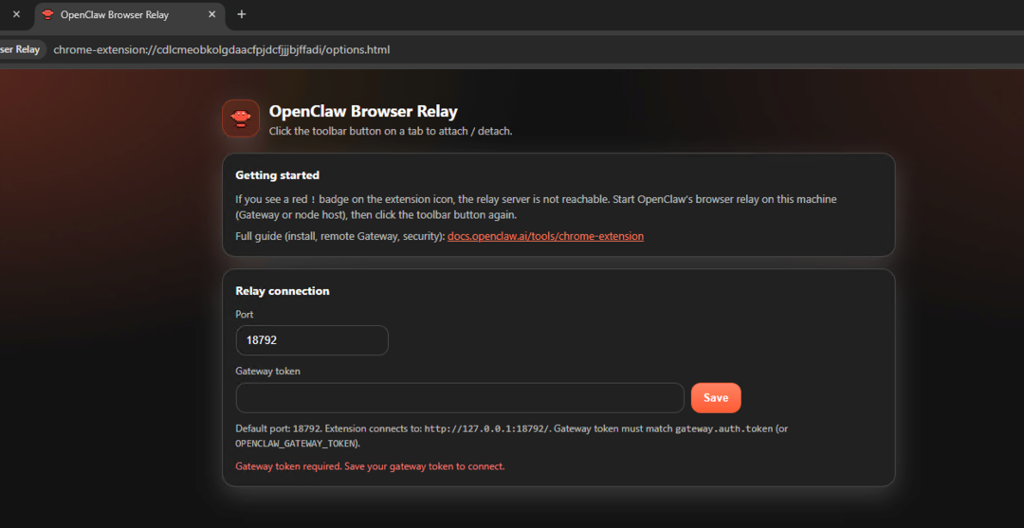The height and width of the screenshot is (528, 1024).
Task: Save the gateway token
Action: [x=716, y=397]
